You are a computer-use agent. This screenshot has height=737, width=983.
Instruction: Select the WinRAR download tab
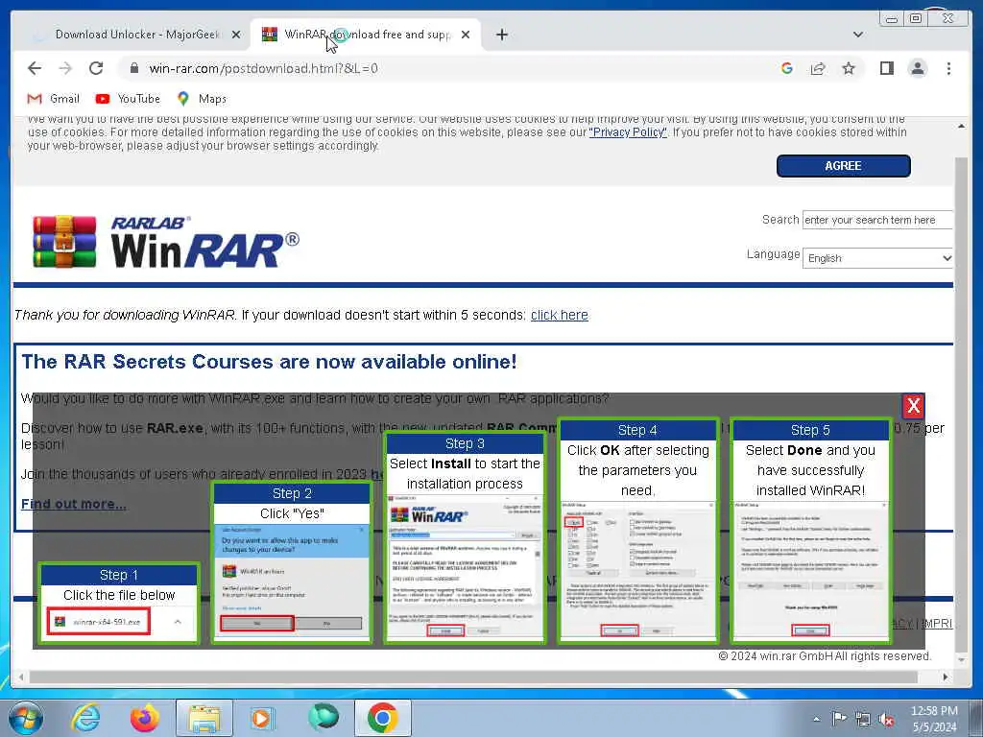tap(366, 35)
